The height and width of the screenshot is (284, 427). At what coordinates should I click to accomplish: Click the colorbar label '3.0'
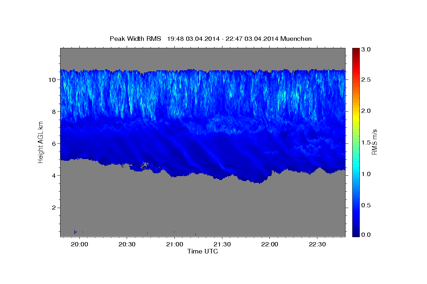367,50
